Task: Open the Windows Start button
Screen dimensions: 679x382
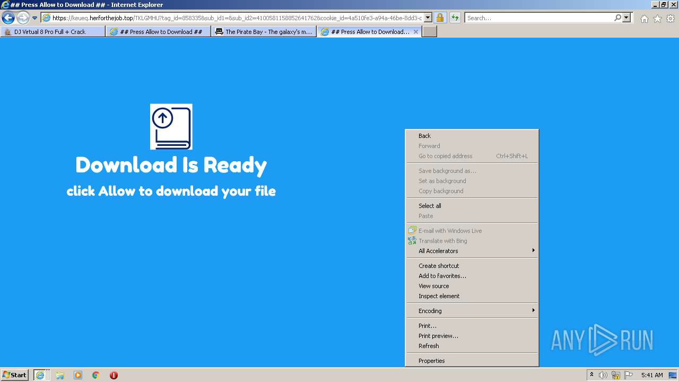Action: 15,375
